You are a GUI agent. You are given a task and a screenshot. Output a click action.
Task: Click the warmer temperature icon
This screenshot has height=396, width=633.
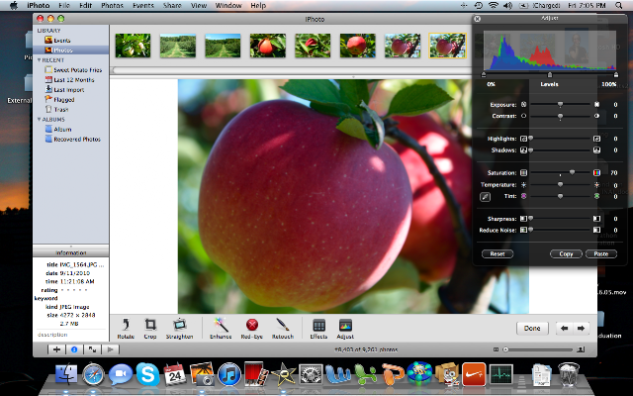596,185
